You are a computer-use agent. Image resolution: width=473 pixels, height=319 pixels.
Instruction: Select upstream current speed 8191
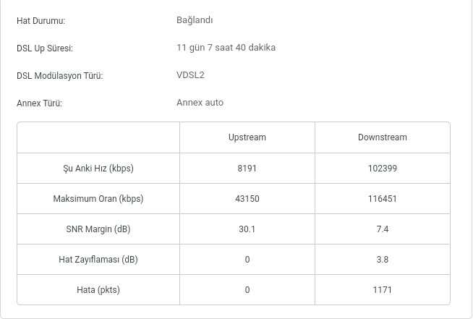pos(247,168)
